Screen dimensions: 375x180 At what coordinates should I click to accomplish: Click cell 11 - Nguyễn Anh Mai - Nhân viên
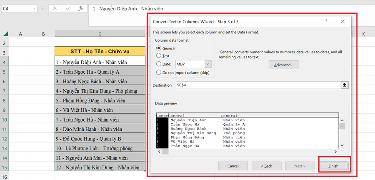100,157
